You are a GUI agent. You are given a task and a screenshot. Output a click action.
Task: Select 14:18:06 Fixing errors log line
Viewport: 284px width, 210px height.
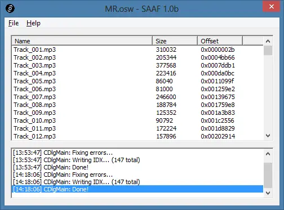[137, 175]
